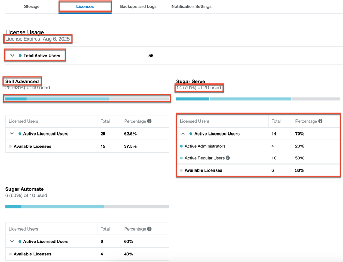Click info icon beside Sugar Serve Percentage header

[320, 121]
